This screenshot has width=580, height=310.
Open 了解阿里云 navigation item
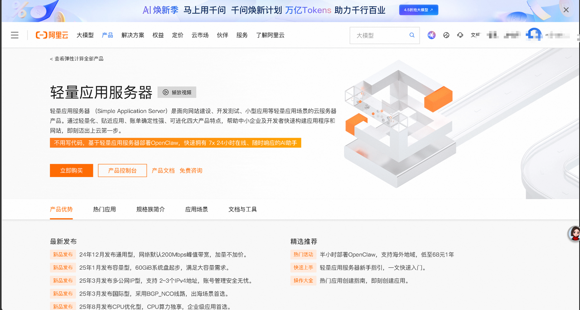point(270,35)
